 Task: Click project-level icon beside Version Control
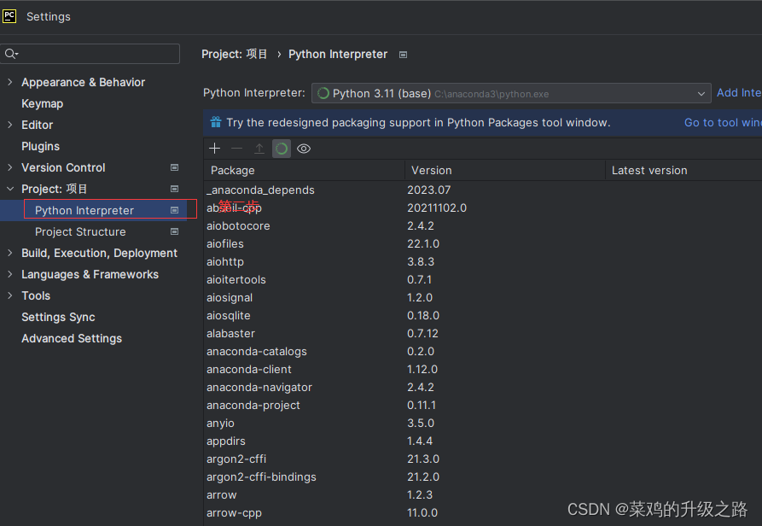[174, 167]
